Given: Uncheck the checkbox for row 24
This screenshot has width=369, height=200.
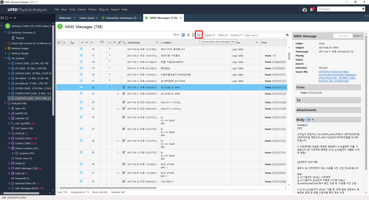Looking at the screenshot, I should [x=81, y=102].
